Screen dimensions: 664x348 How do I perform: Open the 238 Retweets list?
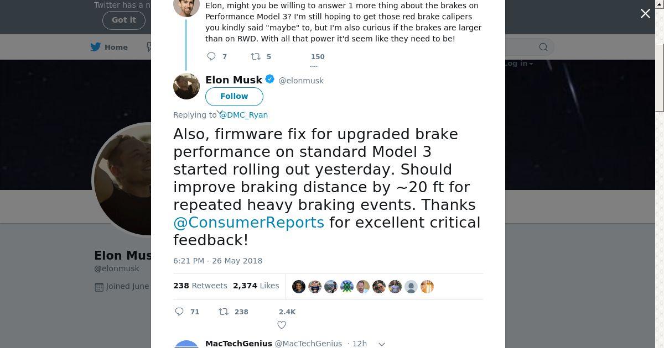(x=200, y=286)
